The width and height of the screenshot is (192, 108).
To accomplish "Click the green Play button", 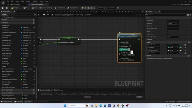I will click(x=83, y=8).
